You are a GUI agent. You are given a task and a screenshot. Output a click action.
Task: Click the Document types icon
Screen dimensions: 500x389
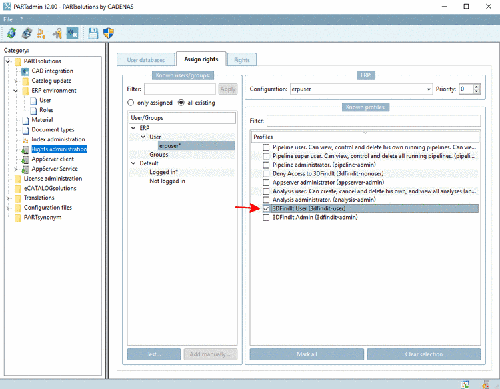(x=26, y=130)
